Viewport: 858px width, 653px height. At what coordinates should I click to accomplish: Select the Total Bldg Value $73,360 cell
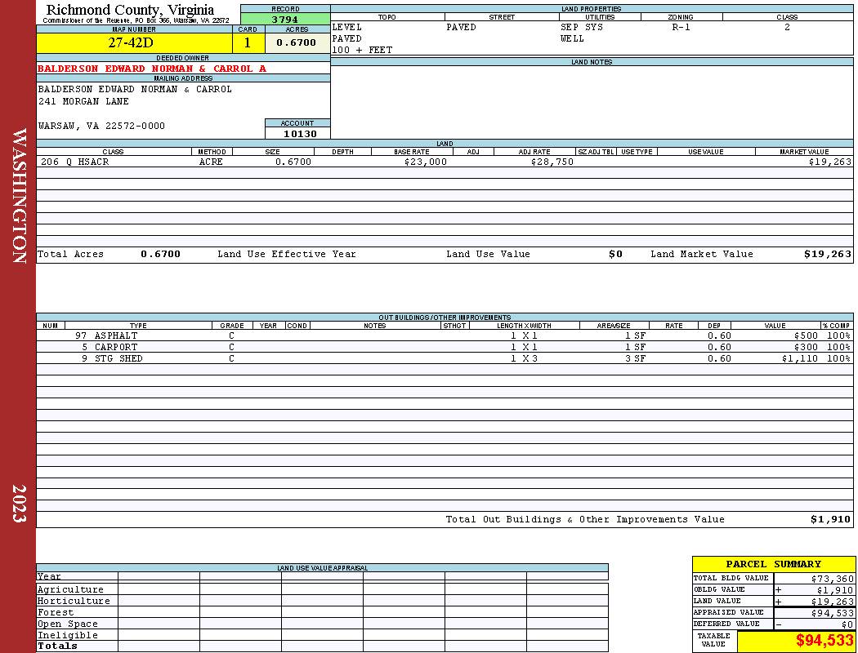[x=814, y=579]
